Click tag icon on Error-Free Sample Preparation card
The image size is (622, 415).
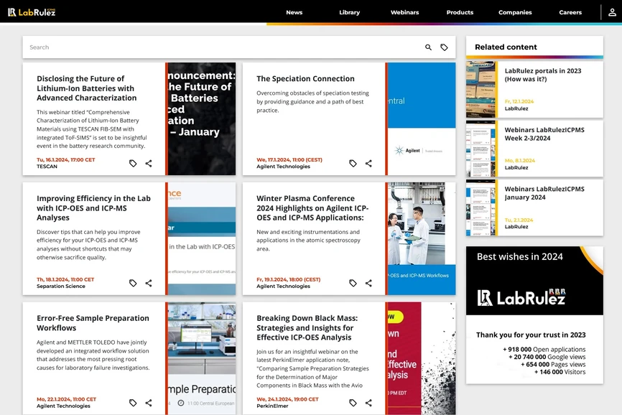pos(133,403)
